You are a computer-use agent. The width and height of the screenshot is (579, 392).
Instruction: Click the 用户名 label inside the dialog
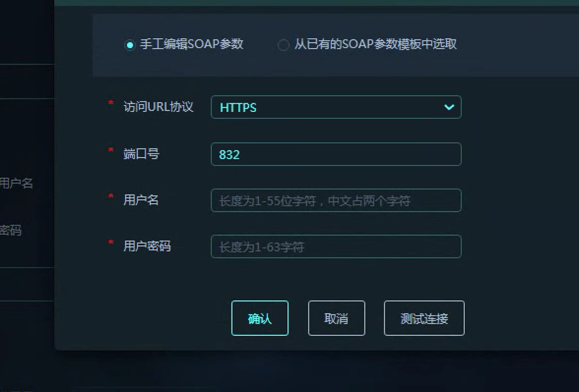click(141, 200)
